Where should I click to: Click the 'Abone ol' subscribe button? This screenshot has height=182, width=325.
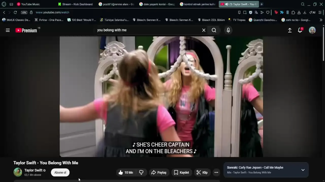pyautogui.click(x=60, y=173)
